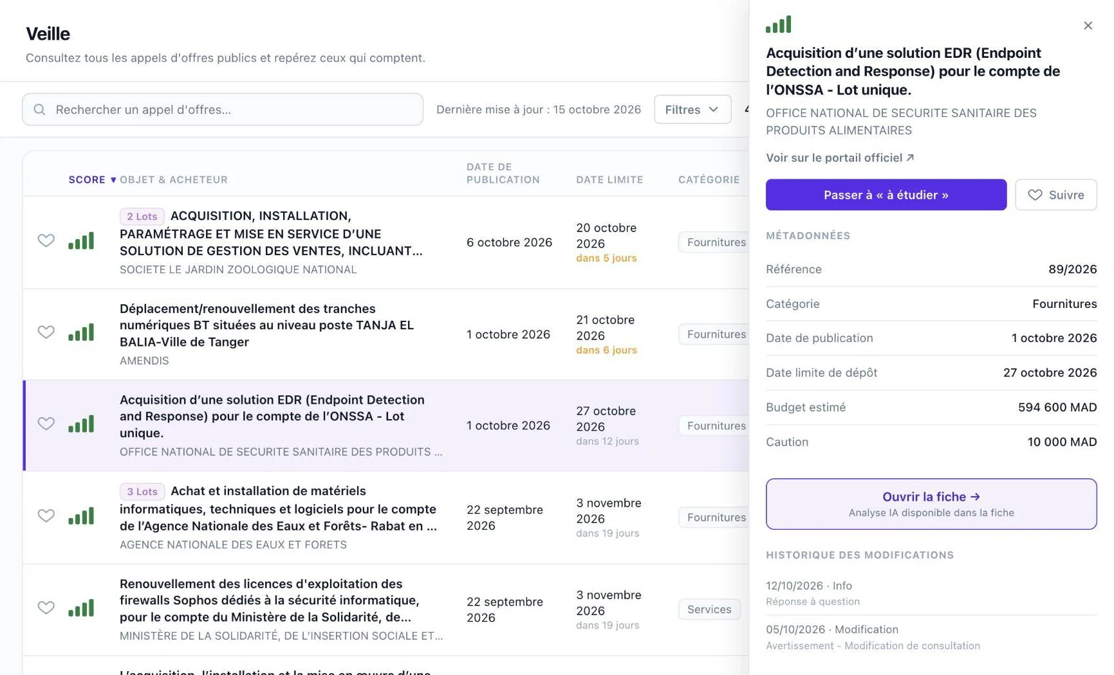Click the 2 Lots badge
The image size is (1114, 675).
pos(142,217)
